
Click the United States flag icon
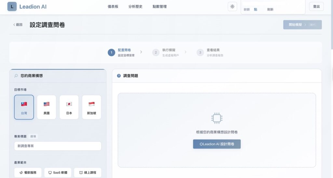[x=47, y=104]
